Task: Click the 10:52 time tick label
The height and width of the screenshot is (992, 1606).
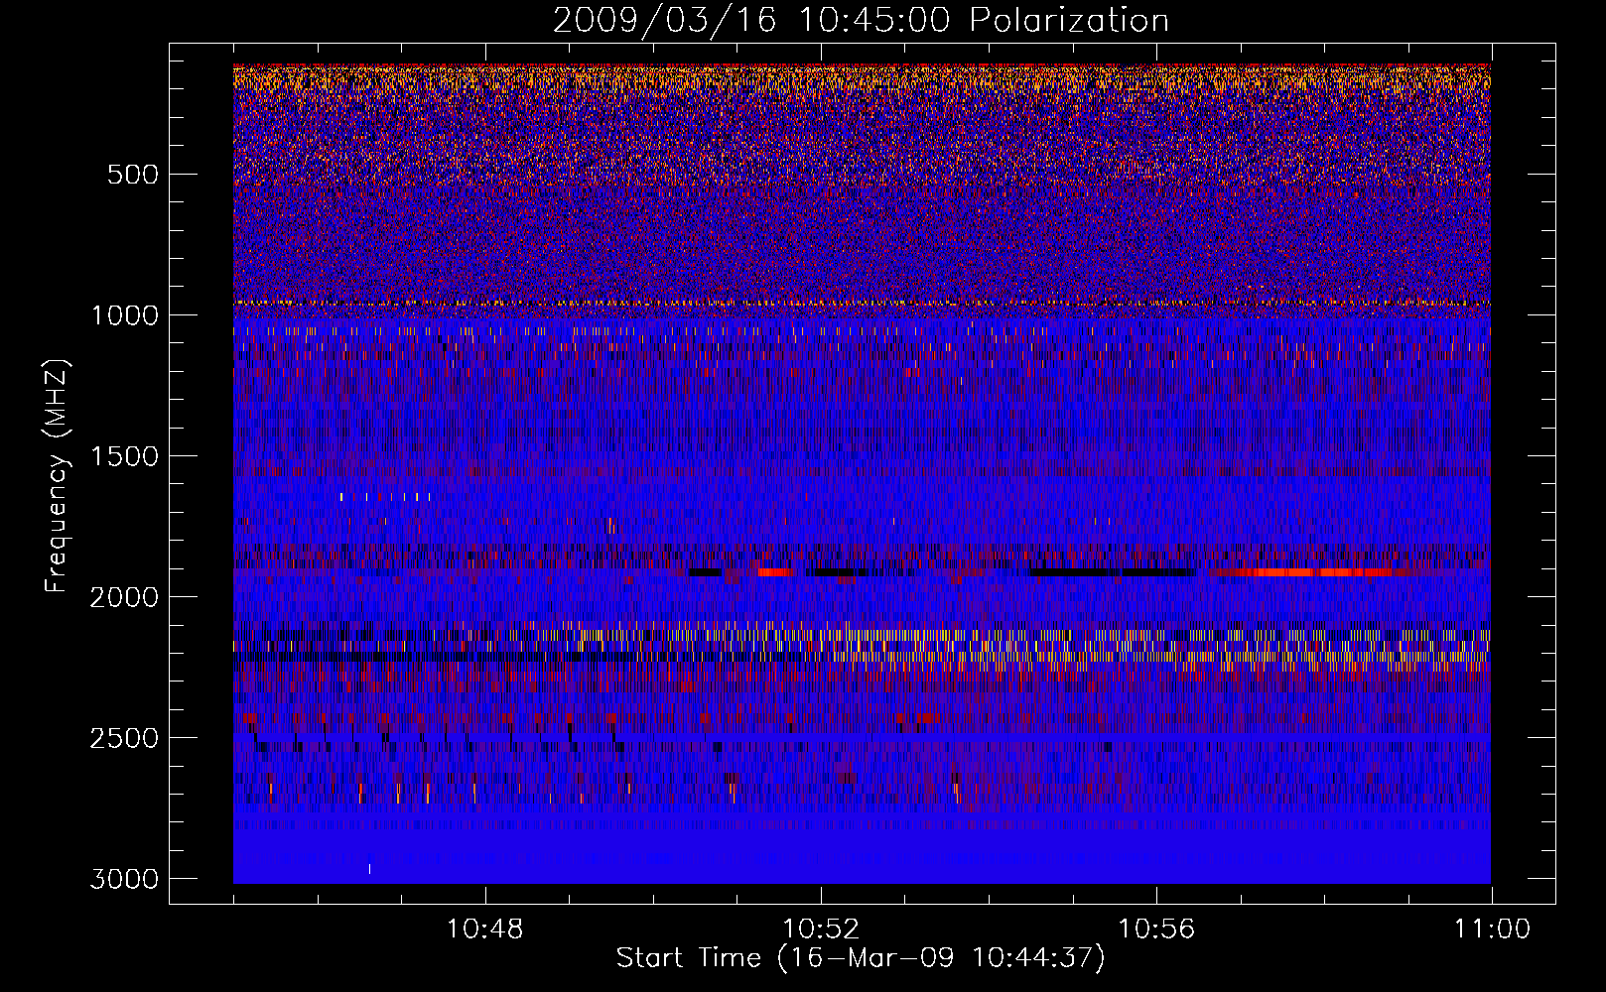Action: click(x=821, y=930)
